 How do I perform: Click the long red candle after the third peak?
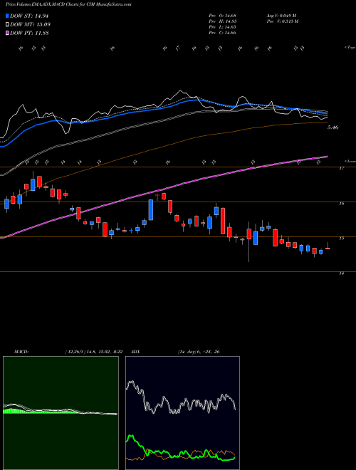coord(223,221)
